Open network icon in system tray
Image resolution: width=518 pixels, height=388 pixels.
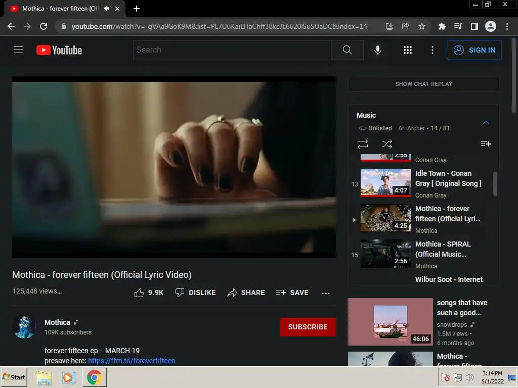click(x=457, y=377)
